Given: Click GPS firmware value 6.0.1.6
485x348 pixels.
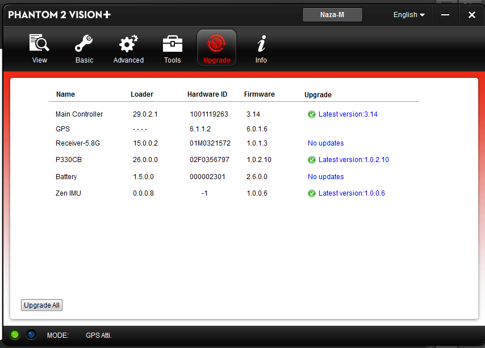Looking at the screenshot, I should pos(257,129).
